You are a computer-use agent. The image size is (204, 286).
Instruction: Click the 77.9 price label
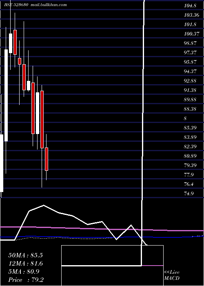click(x=188, y=175)
